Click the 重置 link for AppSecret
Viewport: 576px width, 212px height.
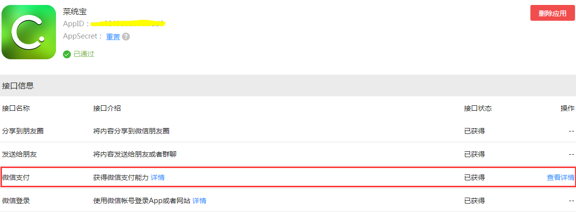pyautogui.click(x=113, y=37)
